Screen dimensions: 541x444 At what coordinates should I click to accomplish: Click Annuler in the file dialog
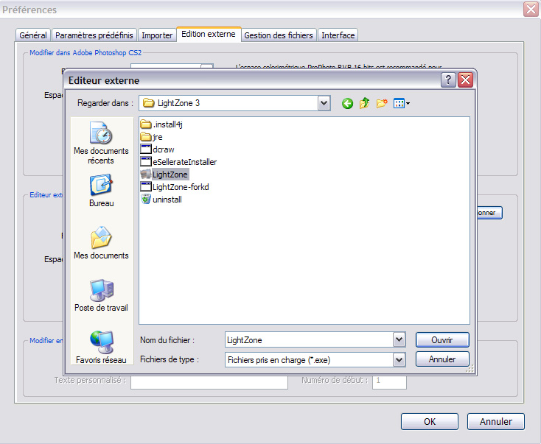pos(442,359)
